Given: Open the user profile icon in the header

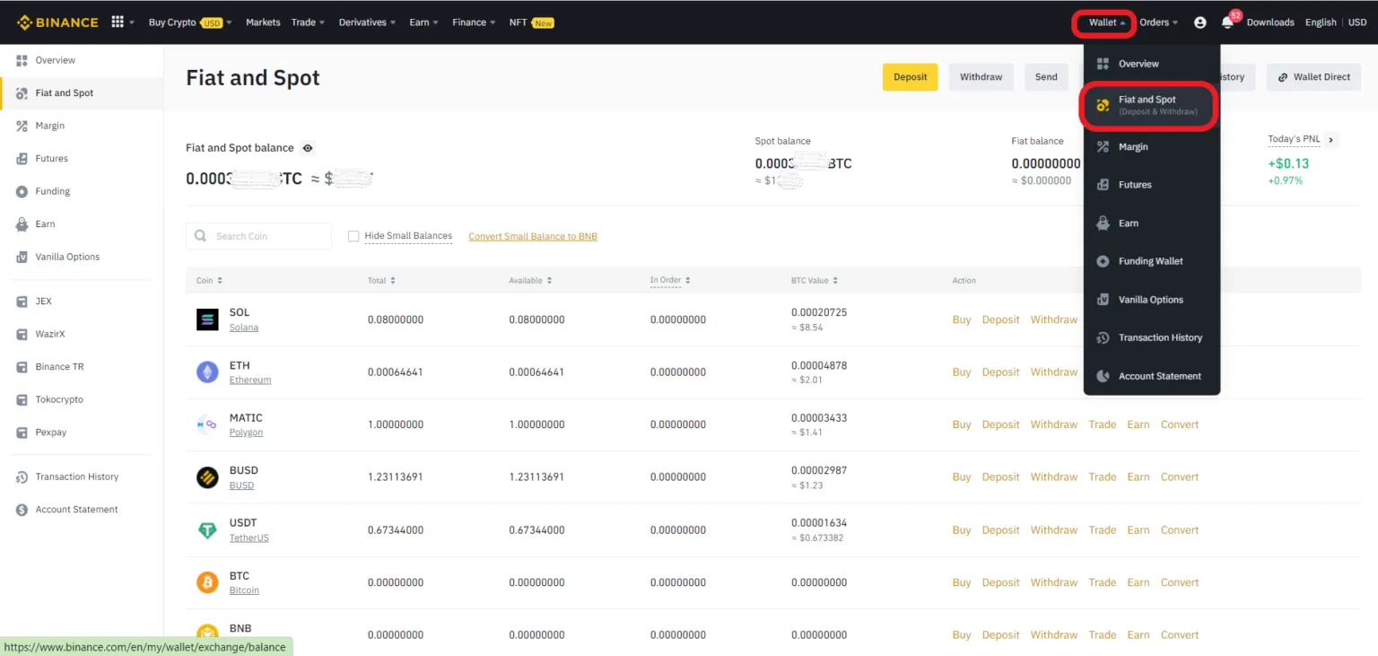Looking at the screenshot, I should pos(1200,22).
